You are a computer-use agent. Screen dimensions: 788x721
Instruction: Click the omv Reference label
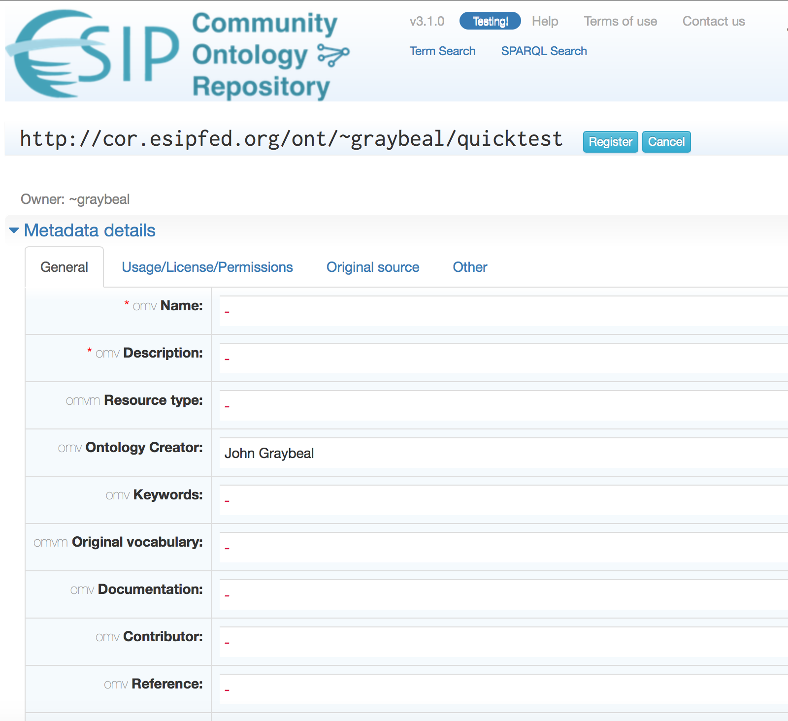pos(153,684)
